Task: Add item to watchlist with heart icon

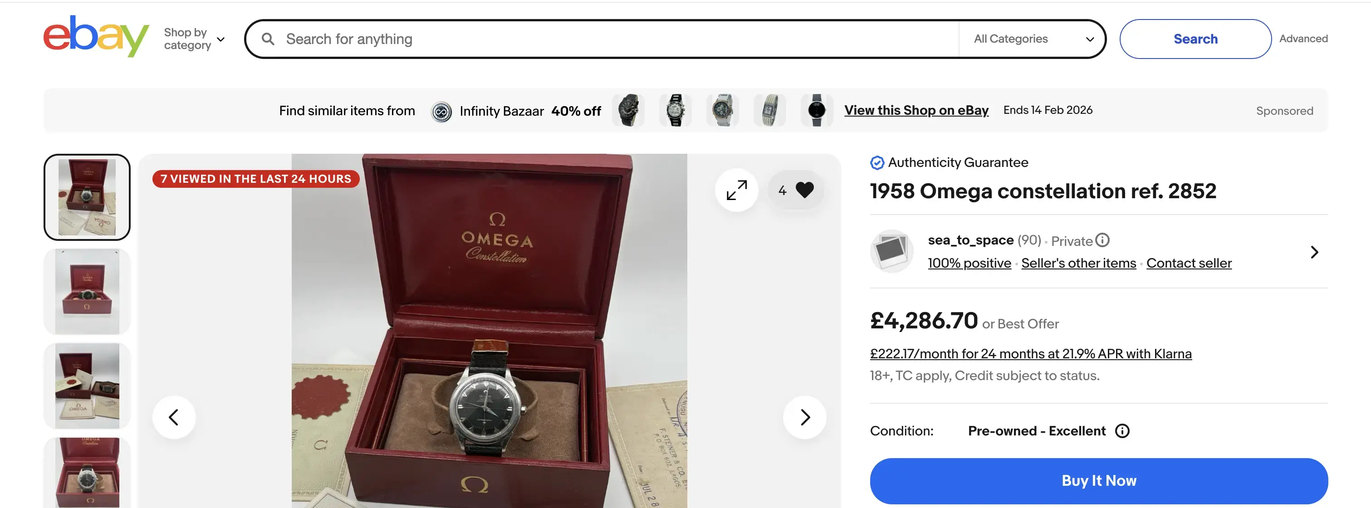Action: [803, 190]
